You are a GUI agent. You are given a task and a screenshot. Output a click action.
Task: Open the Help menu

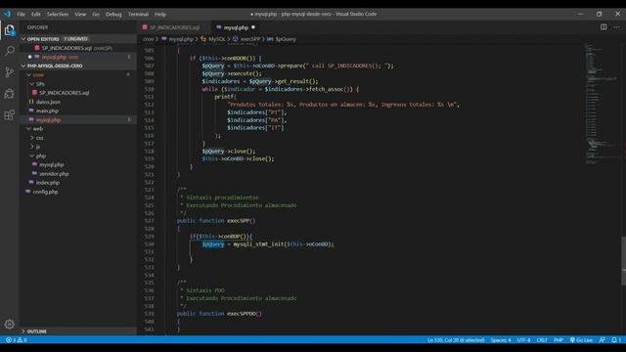[160, 14]
